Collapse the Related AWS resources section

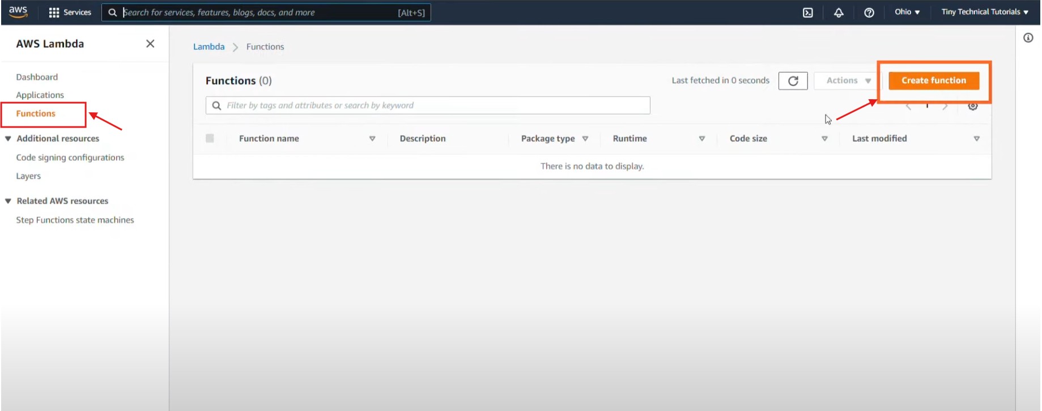tap(8, 201)
